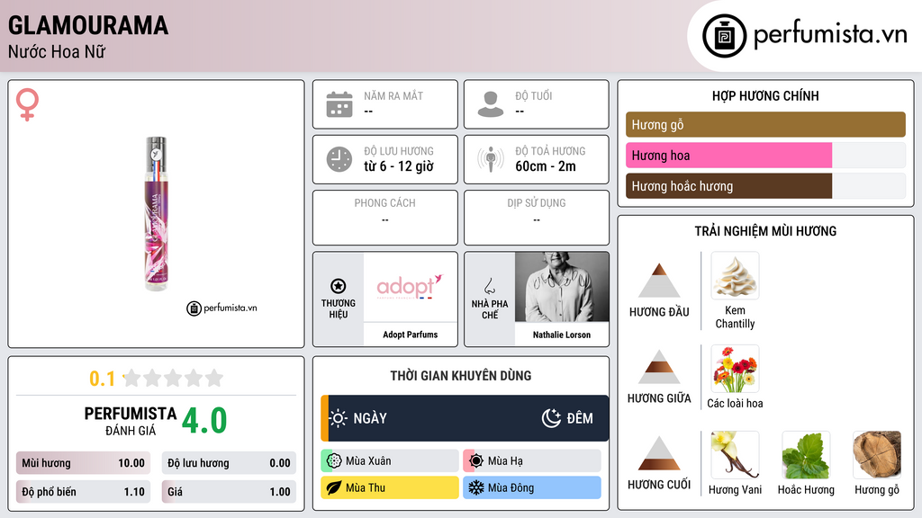The image size is (922, 518).
Task: Click the Thời gian khuyên dùng heading
Action: pyautogui.click(x=461, y=376)
